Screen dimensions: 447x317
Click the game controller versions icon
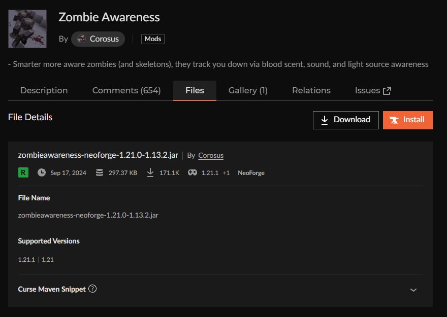[x=193, y=172]
